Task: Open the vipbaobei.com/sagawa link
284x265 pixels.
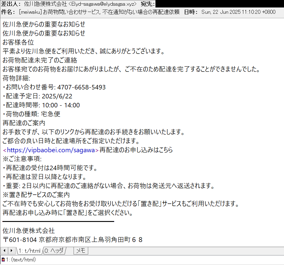Action: click(x=51, y=150)
